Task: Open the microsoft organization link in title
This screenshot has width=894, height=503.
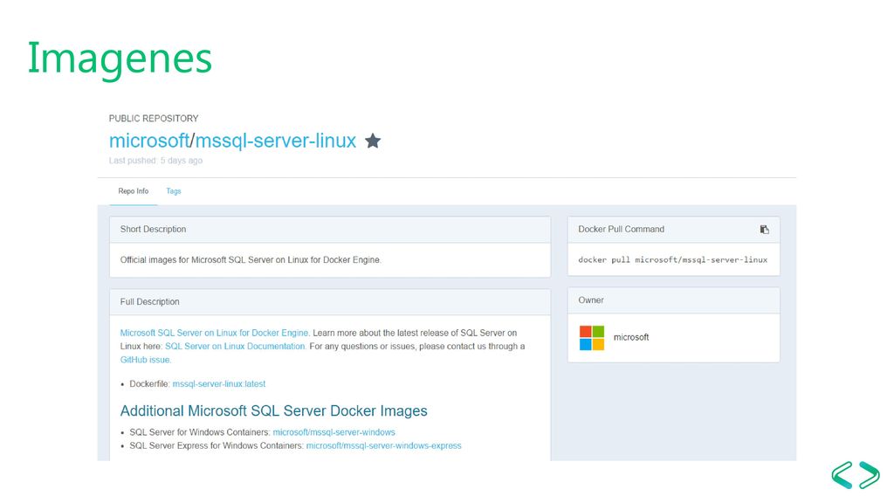Action: point(149,141)
